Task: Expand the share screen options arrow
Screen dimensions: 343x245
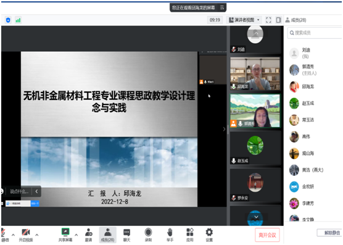Action: pyautogui.click(x=76, y=235)
